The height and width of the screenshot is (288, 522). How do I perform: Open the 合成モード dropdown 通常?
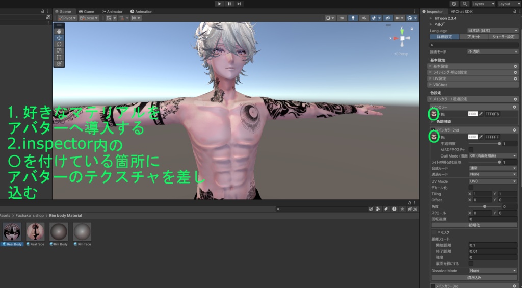coord(493,168)
